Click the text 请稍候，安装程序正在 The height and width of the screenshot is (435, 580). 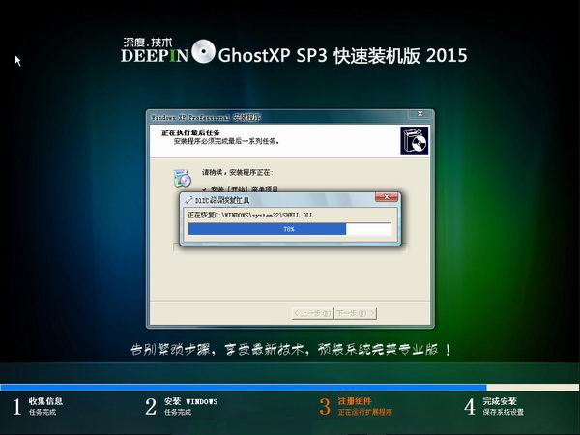tap(238, 172)
